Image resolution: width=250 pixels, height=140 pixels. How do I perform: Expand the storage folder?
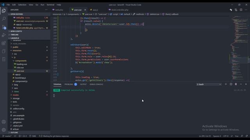[16, 98]
